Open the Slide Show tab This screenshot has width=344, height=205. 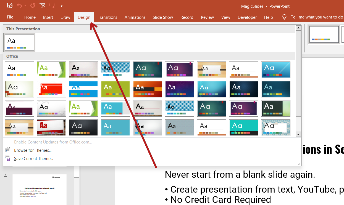[x=163, y=17]
